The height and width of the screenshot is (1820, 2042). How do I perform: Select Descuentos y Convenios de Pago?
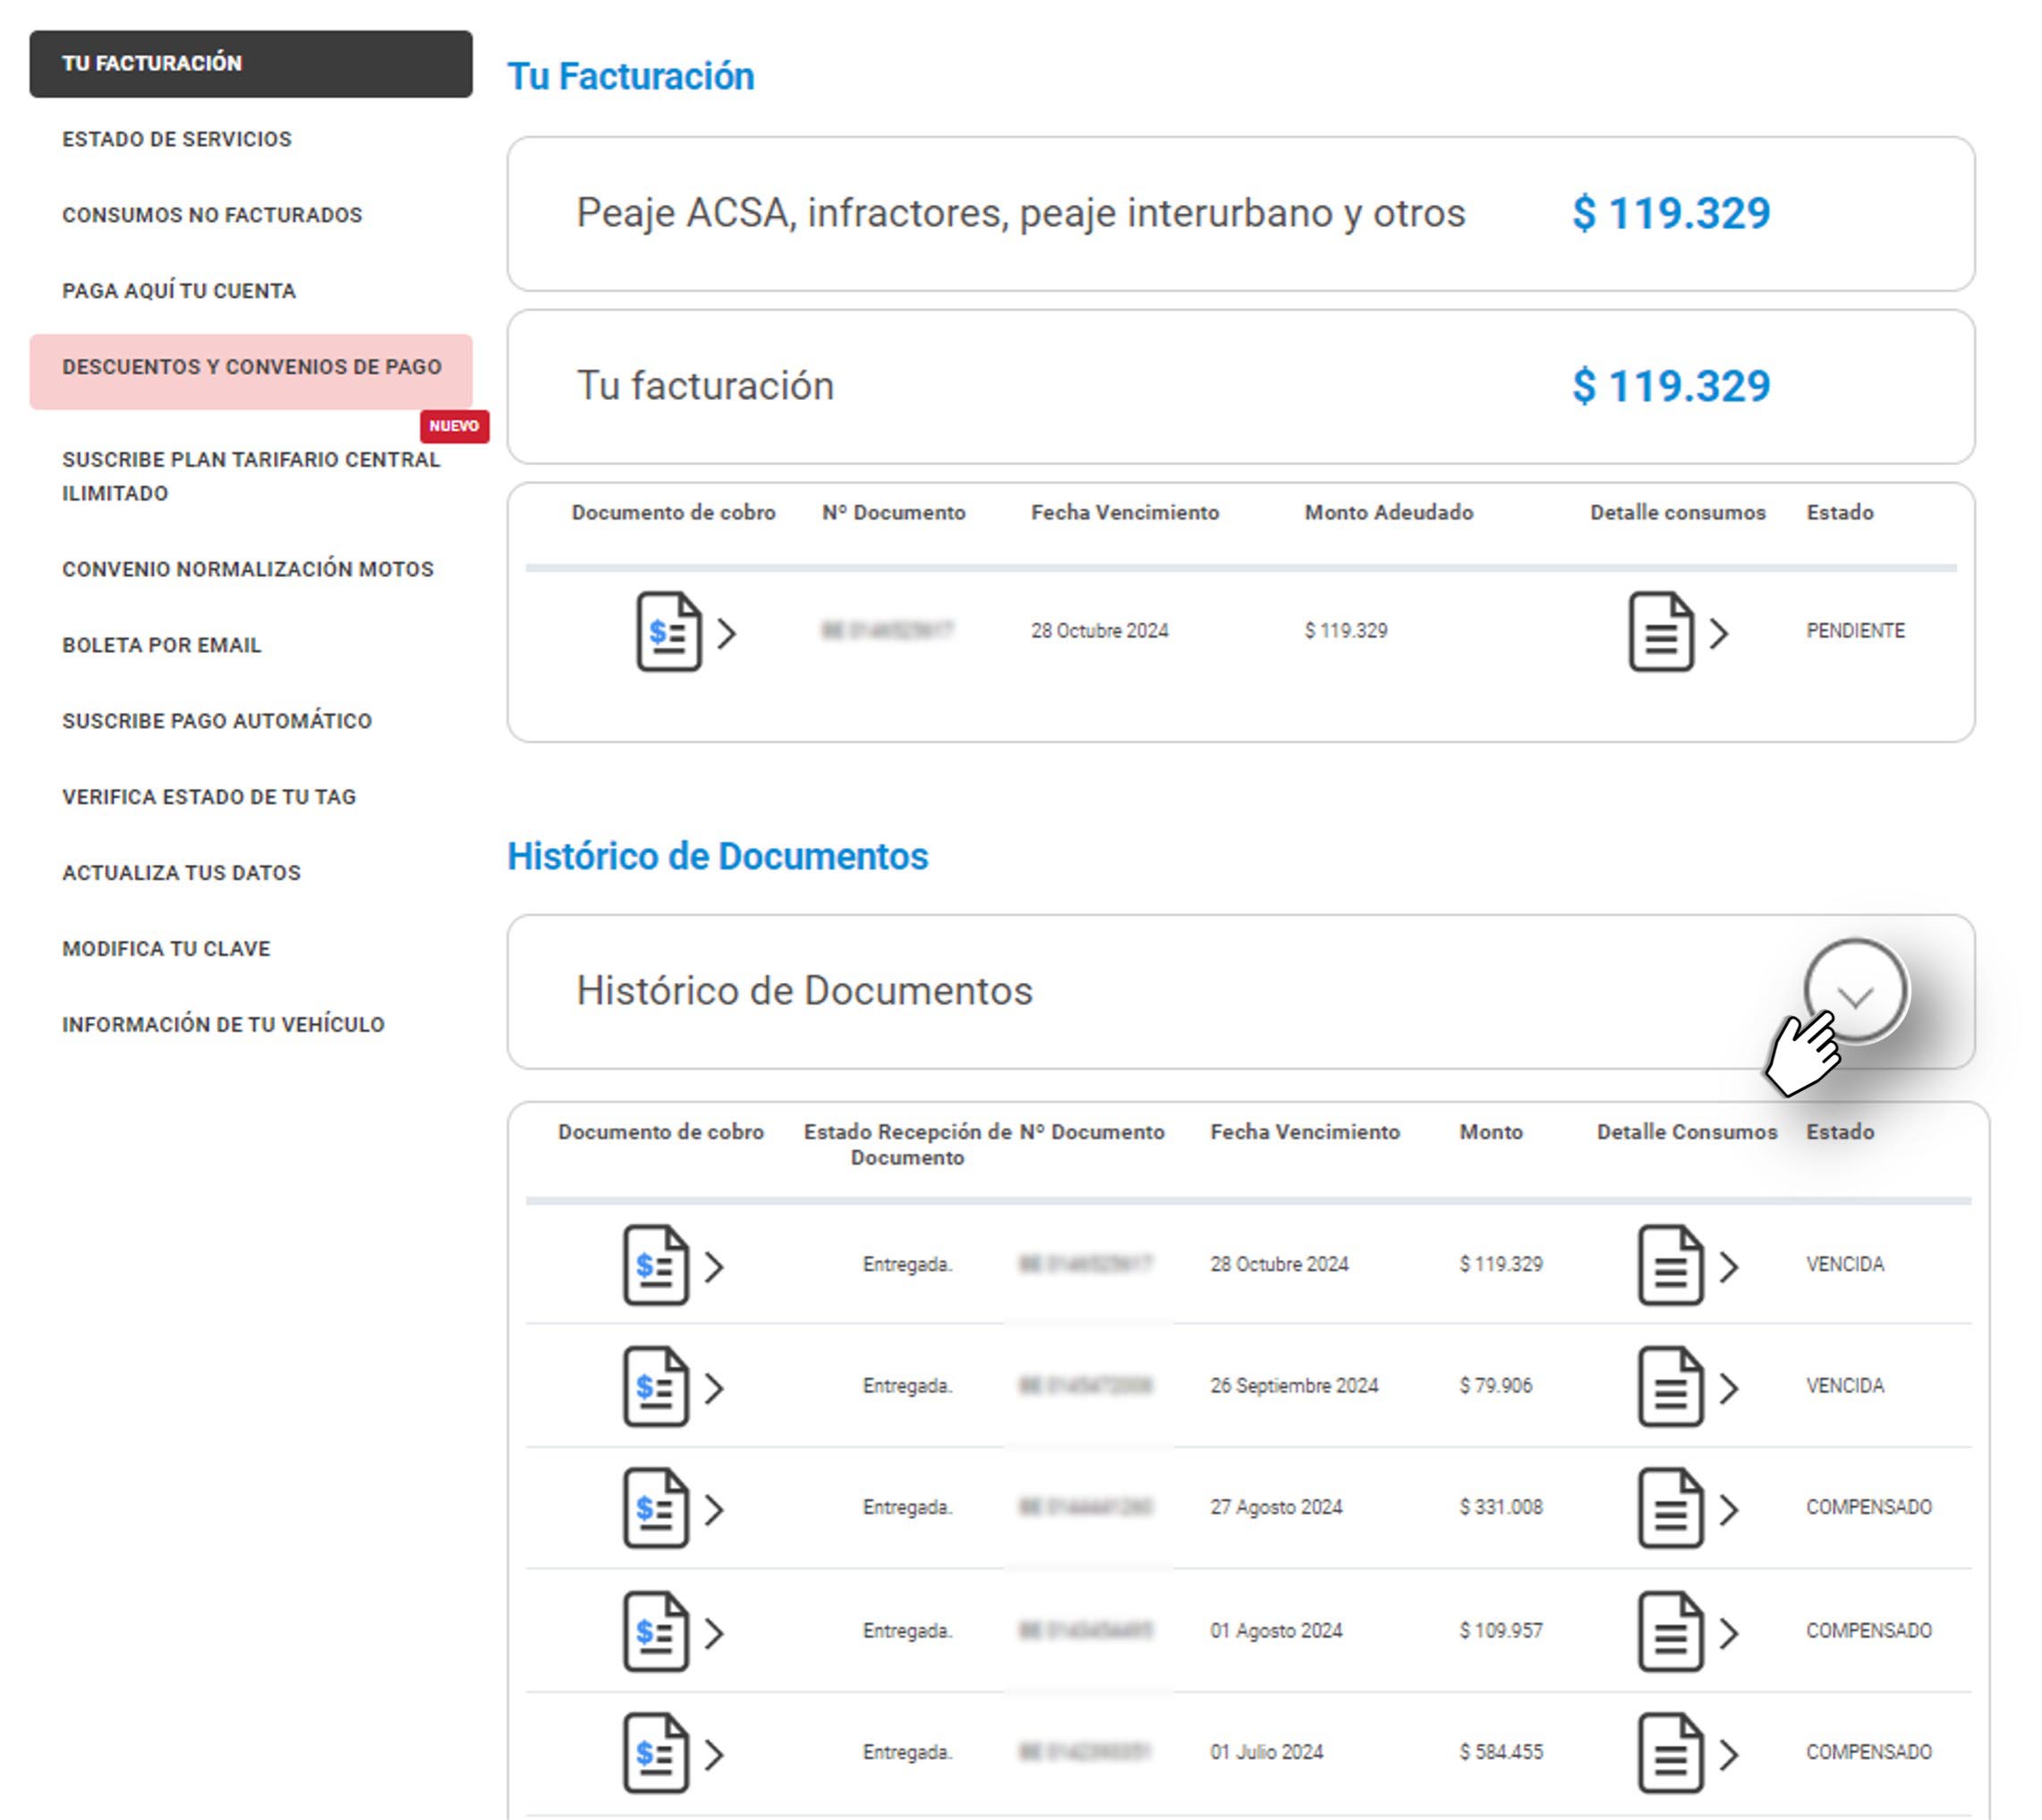251,368
